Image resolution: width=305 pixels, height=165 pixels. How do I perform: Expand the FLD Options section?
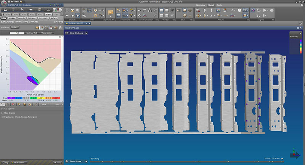(9, 109)
